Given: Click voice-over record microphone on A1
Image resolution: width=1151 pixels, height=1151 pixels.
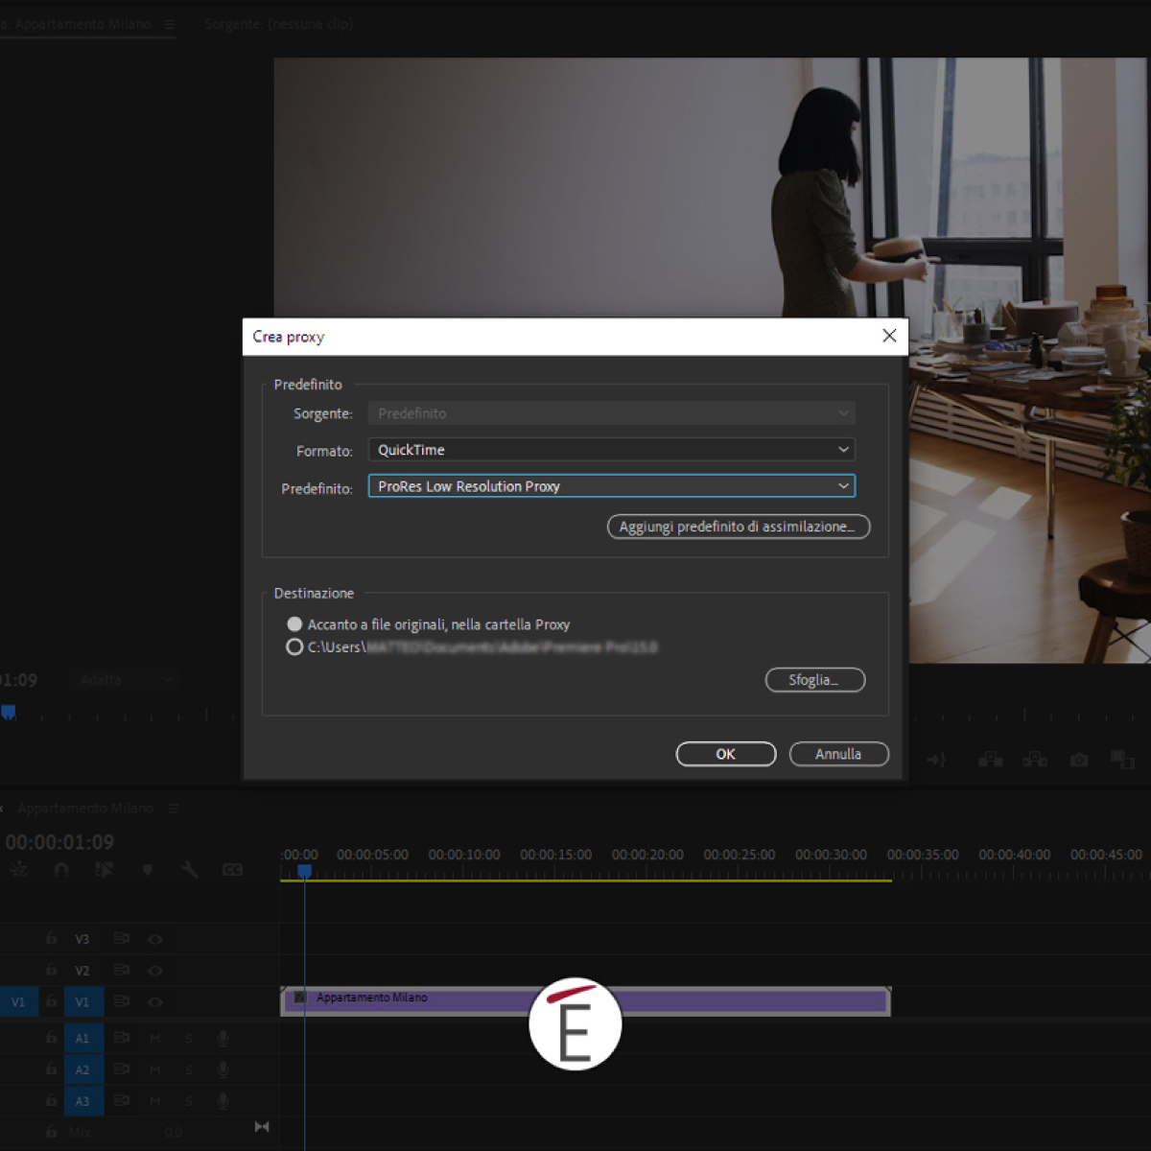Looking at the screenshot, I should (223, 1038).
